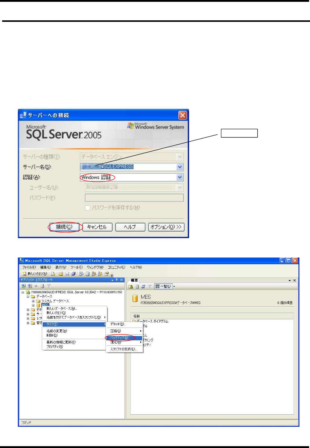
Task: Expand the 管理 folder node
Action: tap(28, 323)
